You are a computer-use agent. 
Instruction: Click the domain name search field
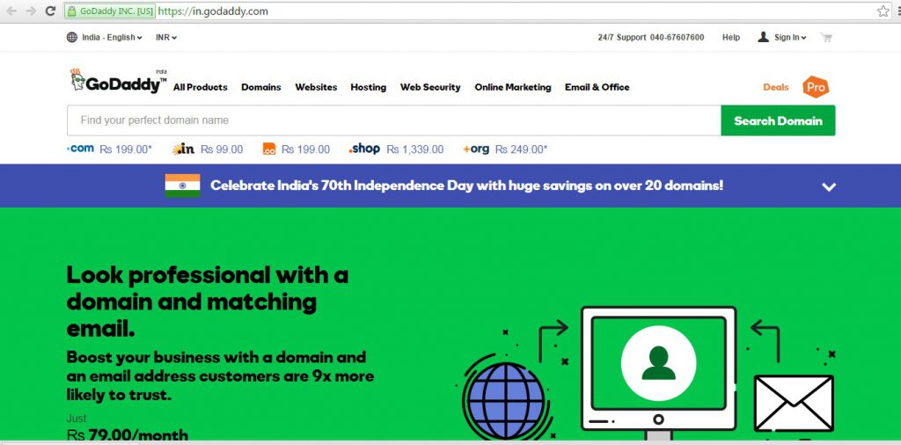coord(393,120)
